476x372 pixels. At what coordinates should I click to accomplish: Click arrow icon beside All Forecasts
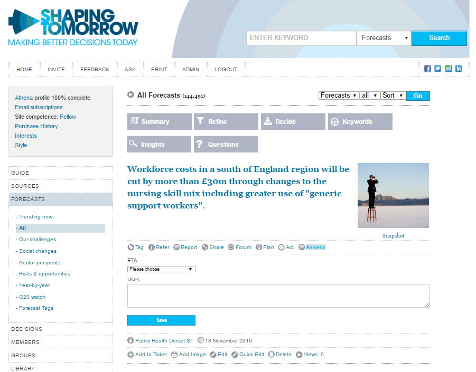130,94
